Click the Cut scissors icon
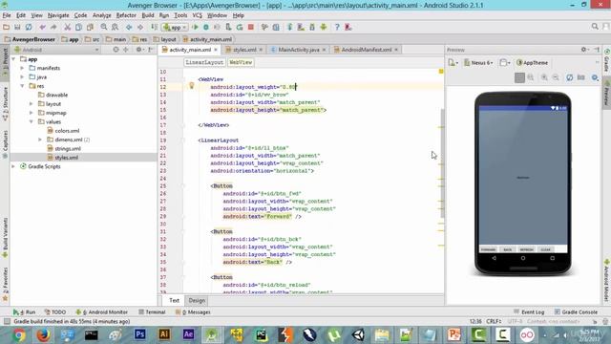Viewport: 611px width, 344px height. point(67,27)
